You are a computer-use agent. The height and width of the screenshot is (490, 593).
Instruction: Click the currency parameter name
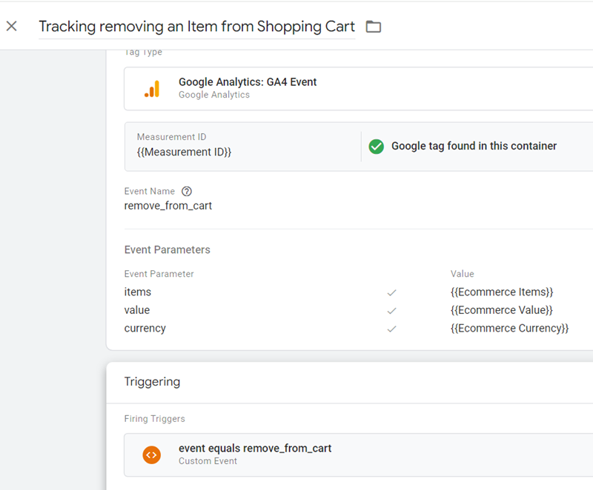pyautogui.click(x=145, y=328)
